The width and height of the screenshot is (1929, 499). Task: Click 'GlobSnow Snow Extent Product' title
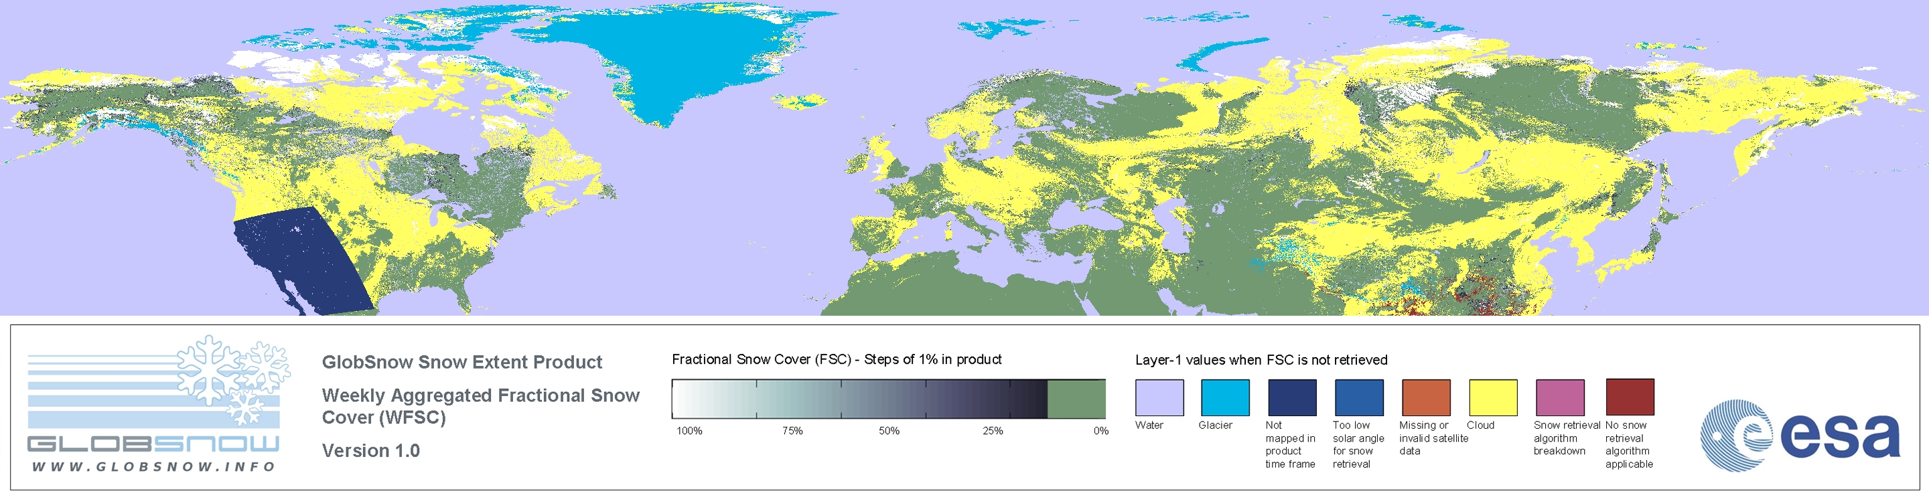click(x=462, y=362)
